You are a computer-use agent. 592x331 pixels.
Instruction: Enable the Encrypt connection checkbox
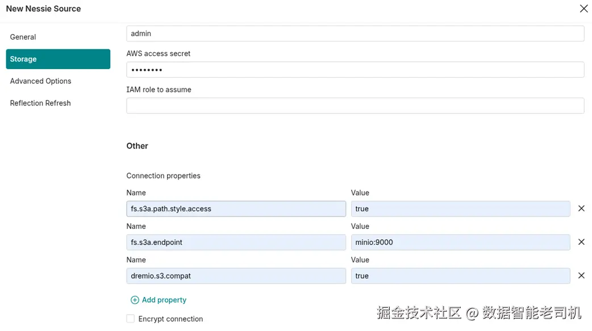(131, 319)
